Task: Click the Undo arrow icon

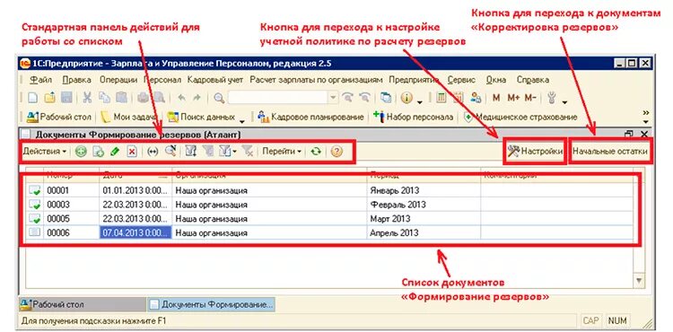Action: tap(181, 98)
